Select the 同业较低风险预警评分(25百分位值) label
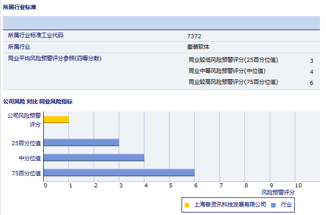This screenshot has height=215, width=326. [233, 60]
